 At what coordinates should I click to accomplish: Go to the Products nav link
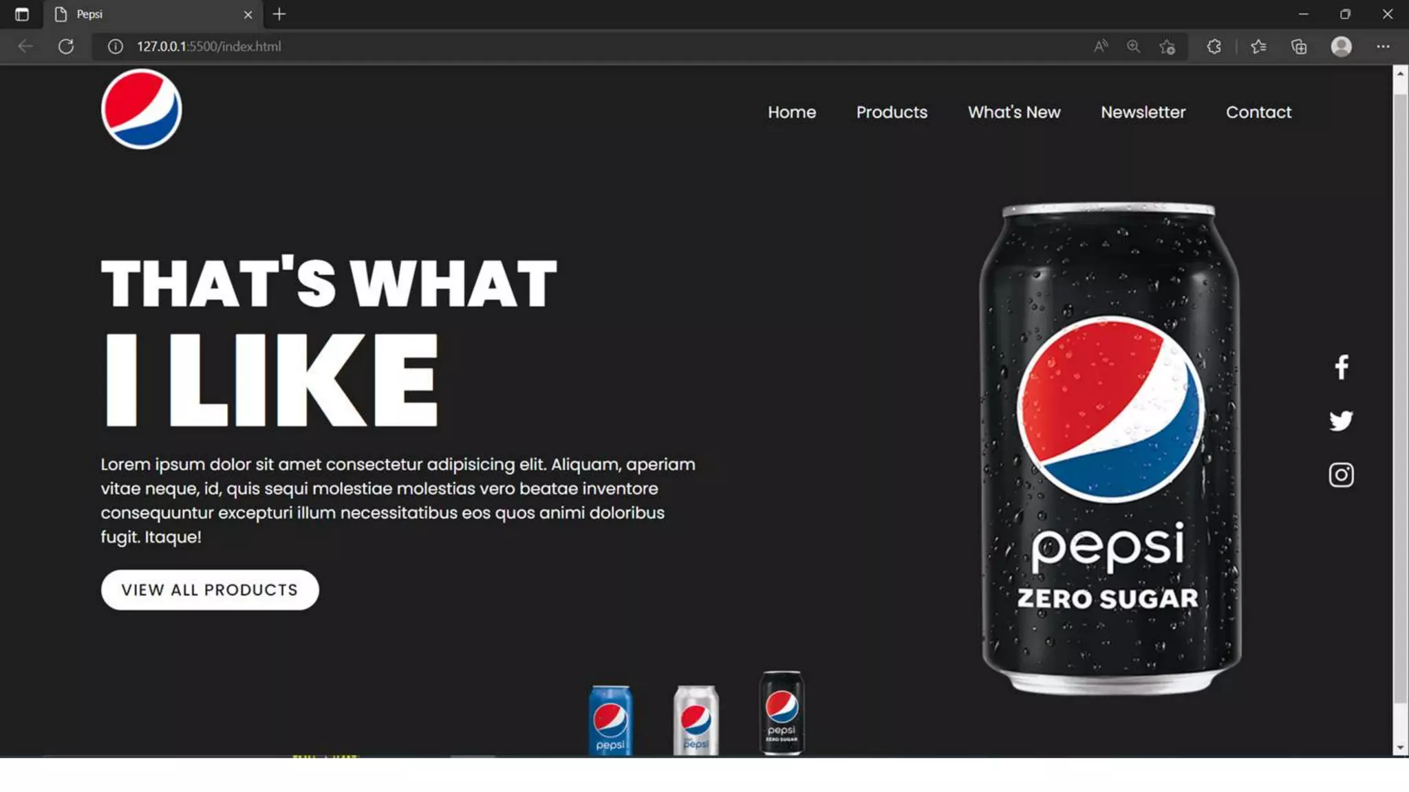click(892, 112)
